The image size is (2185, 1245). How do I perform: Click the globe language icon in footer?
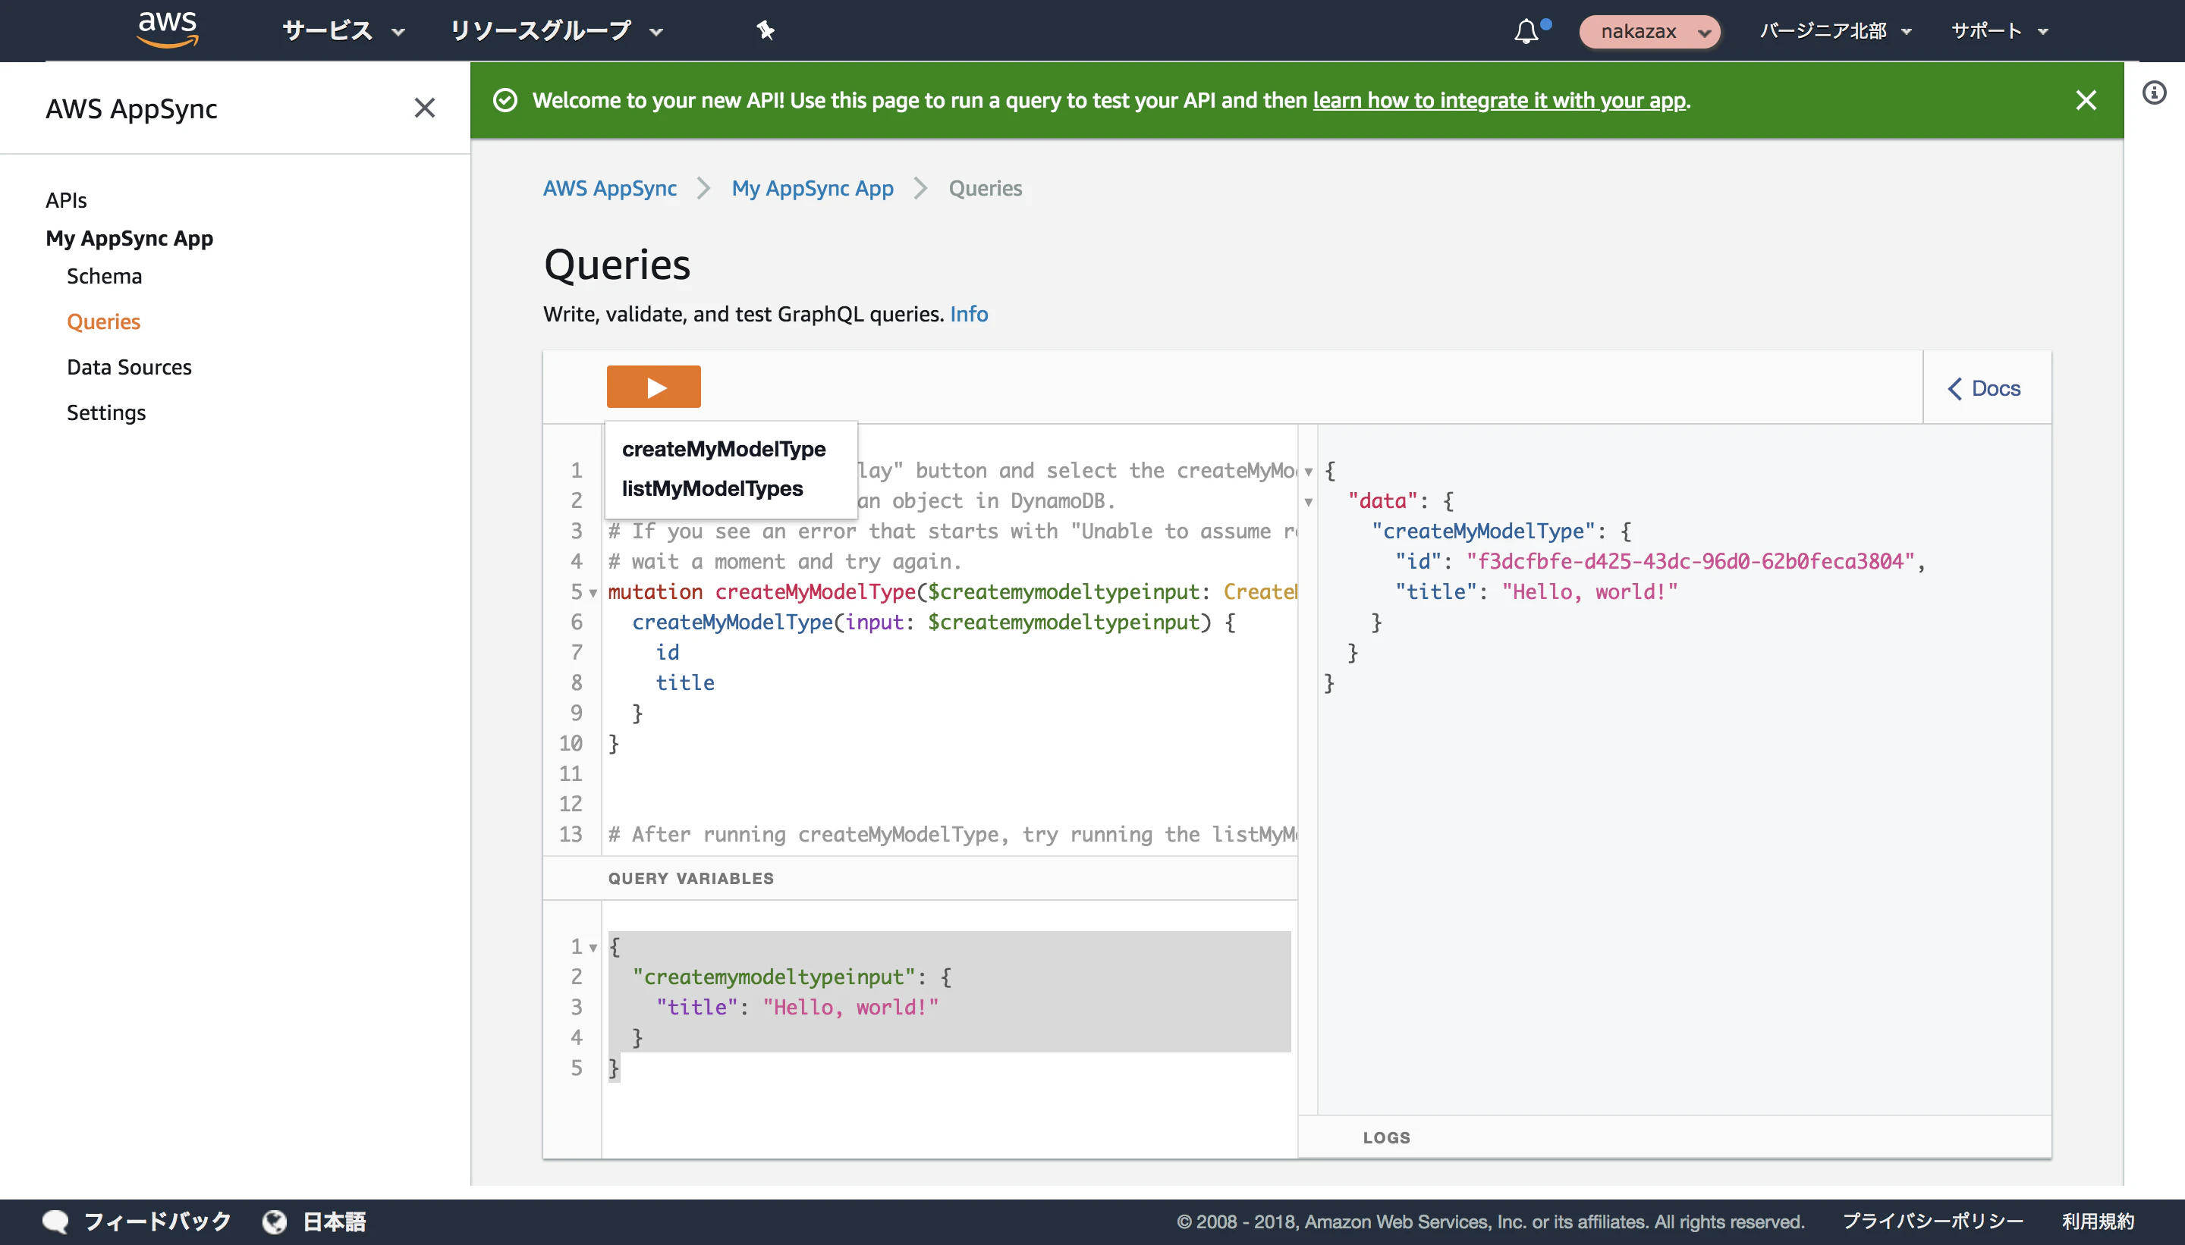click(275, 1221)
